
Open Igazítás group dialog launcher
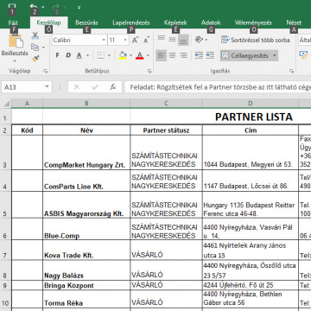[291, 71]
